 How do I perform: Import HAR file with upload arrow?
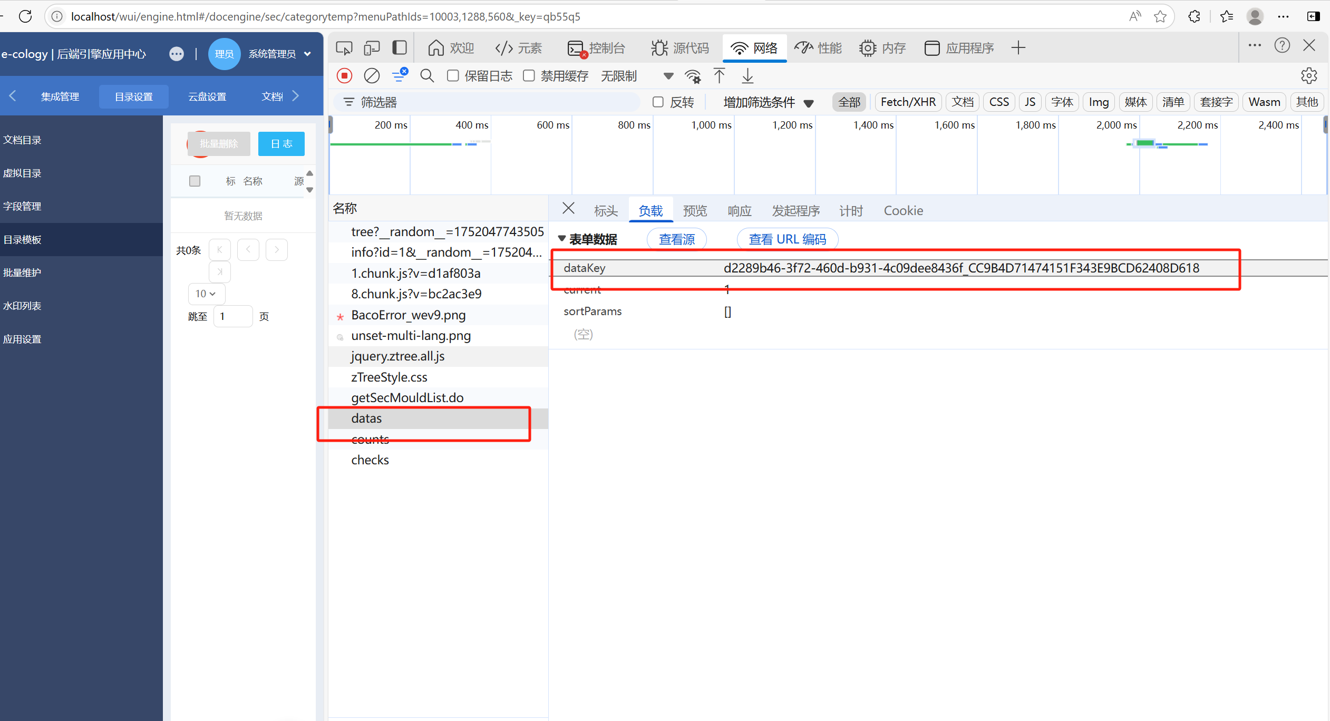tap(719, 76)
